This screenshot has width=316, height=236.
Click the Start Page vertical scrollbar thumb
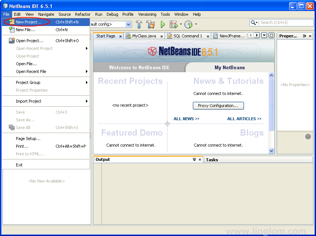[271, 104]
